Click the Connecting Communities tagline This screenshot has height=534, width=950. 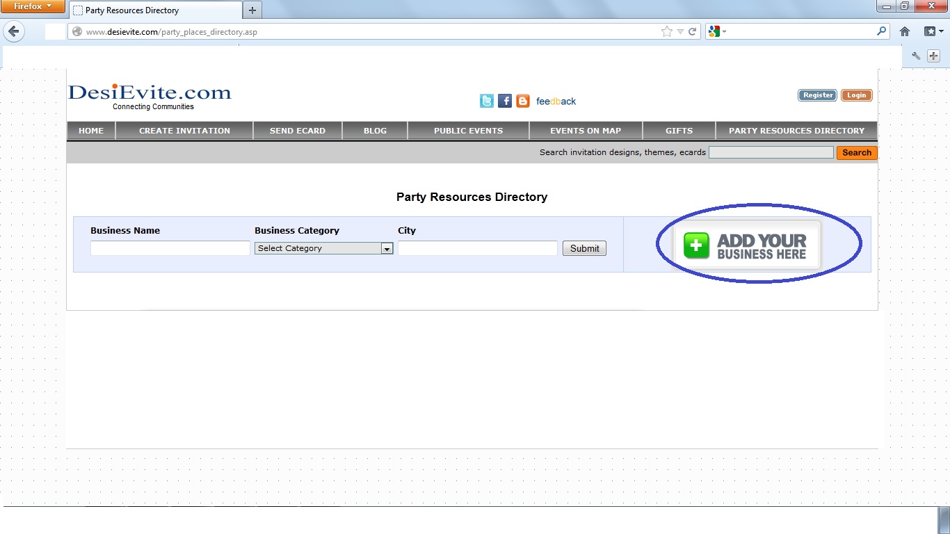153,107
